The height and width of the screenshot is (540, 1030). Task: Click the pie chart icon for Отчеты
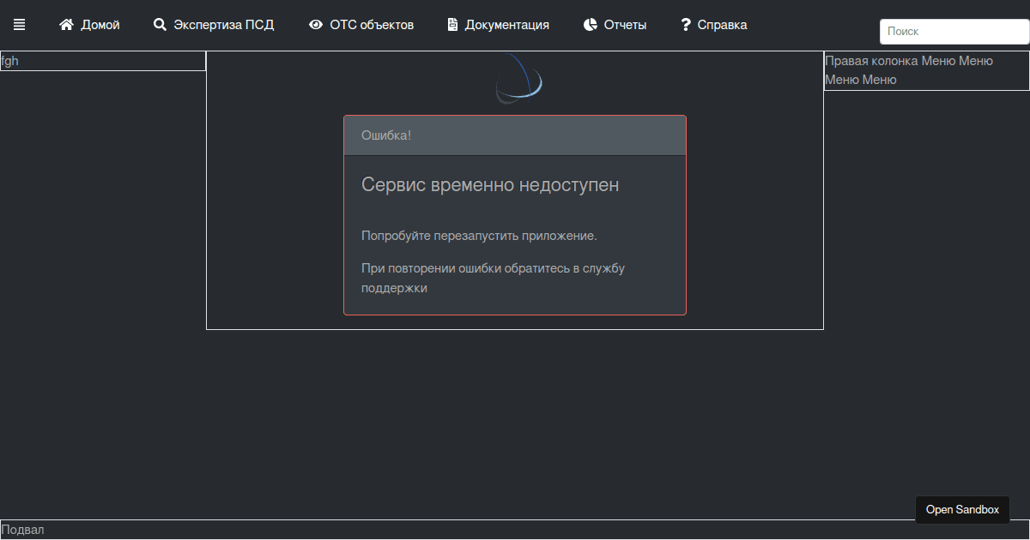[590, 25]
